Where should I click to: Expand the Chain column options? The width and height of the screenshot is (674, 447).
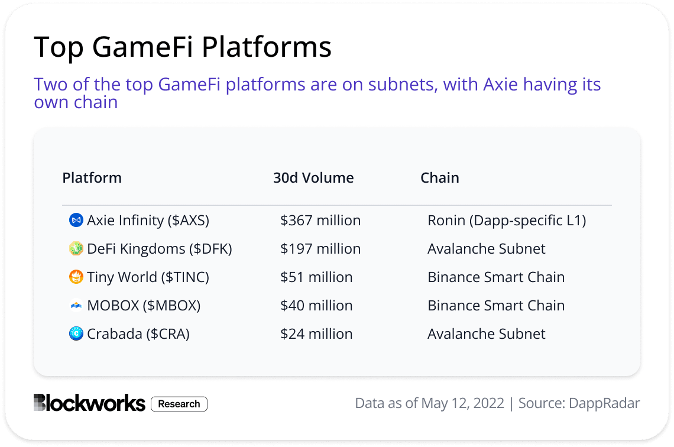(x=440, y=177)
